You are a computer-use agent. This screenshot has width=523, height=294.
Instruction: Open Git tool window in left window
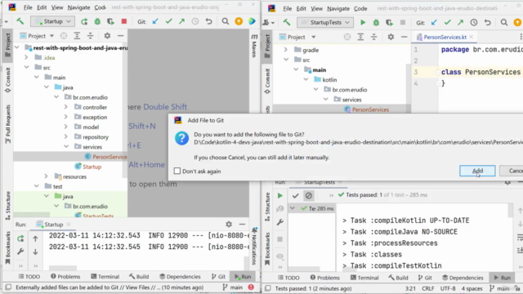218,276
